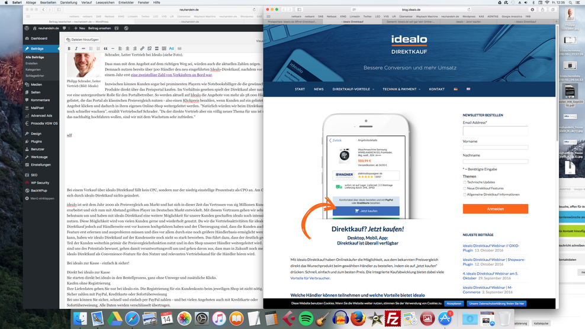Toggle the toolbar kitchen sink icon
The image size is (585, 329).
click(164, 49)
